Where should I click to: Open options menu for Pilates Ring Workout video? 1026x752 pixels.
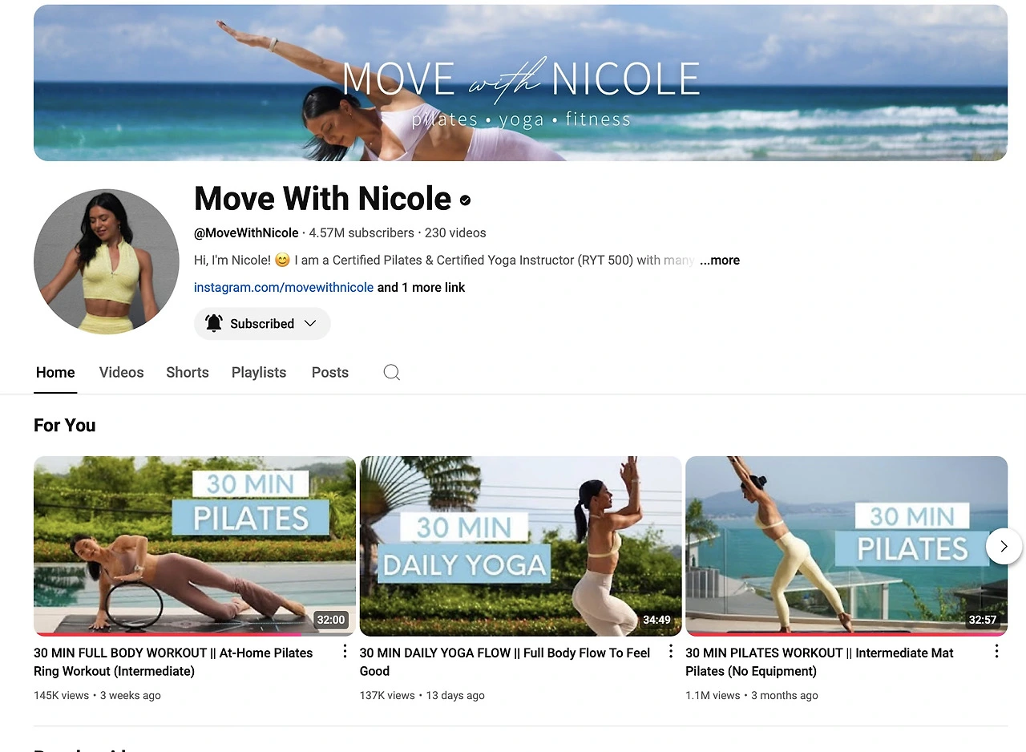click(x=345, y=651)
